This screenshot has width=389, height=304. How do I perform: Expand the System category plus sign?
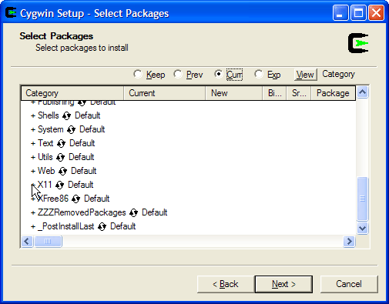coord(33,130)
